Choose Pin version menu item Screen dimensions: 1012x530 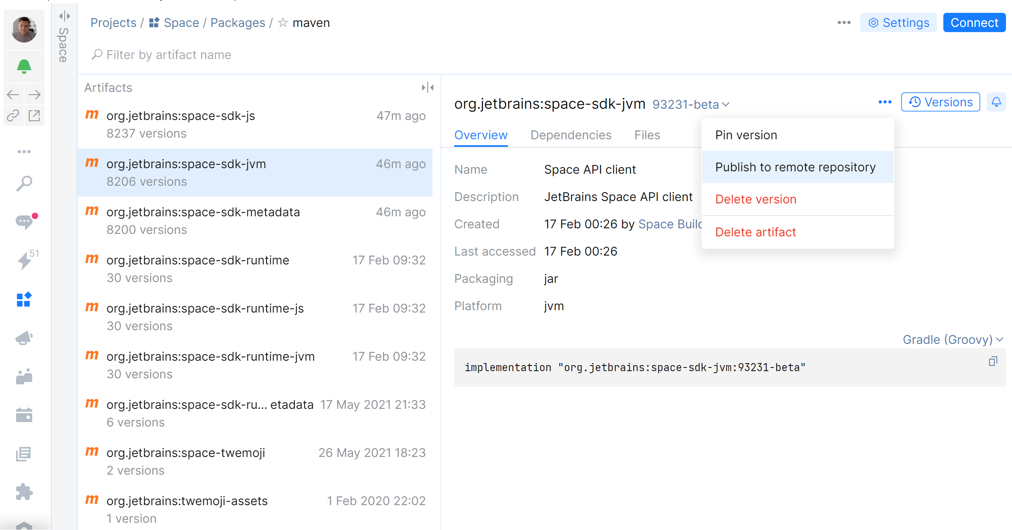pyautogui.click(x=798, y=135)
